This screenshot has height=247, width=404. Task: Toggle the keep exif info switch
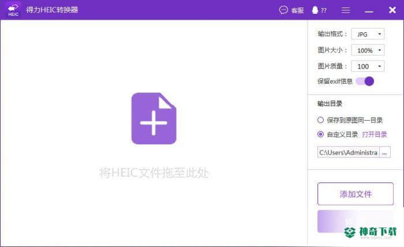365,81
